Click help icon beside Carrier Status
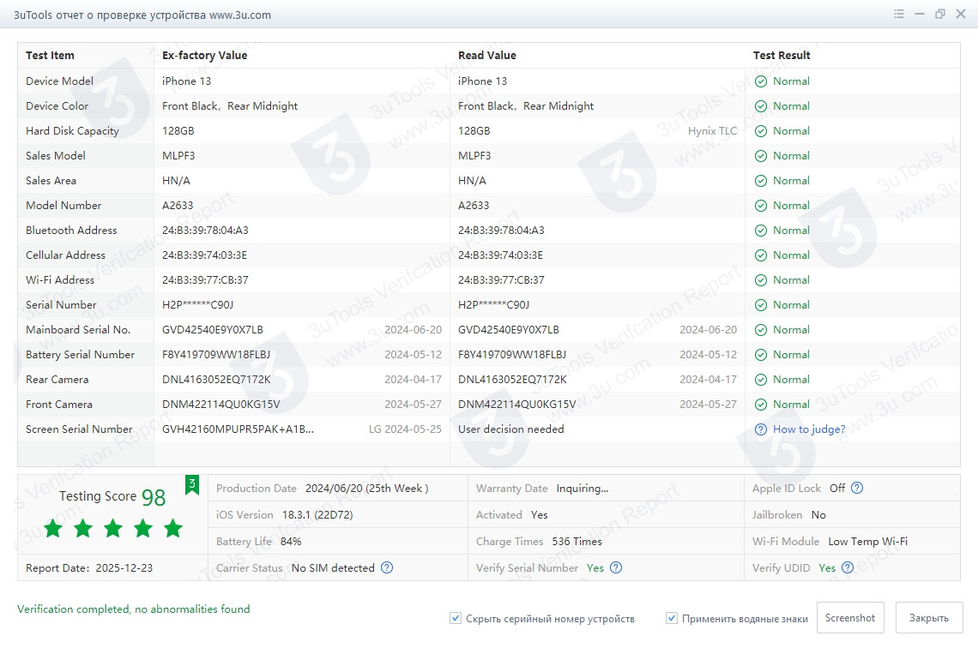This screenshot has width=978, height=648. 387,567
